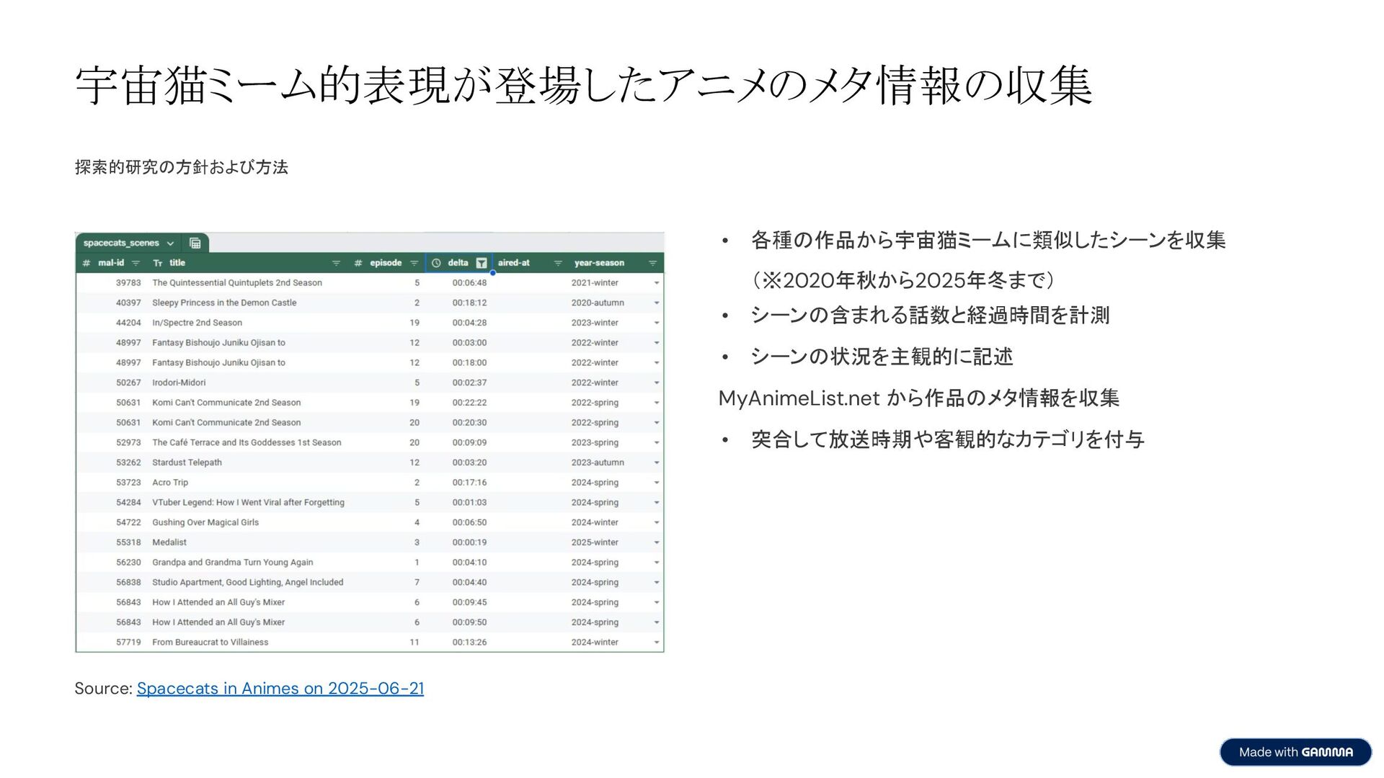The image size is (1384, 778).
Task: Select delta cell 00:13:26
Action: [469, 643]
